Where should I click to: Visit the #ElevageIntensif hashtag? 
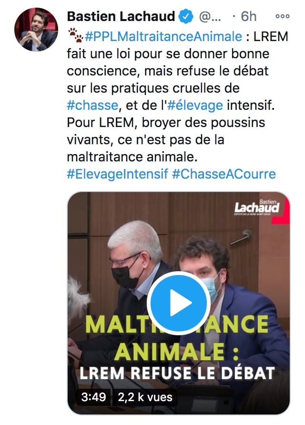pyautogui.click(x=117, y=174)
